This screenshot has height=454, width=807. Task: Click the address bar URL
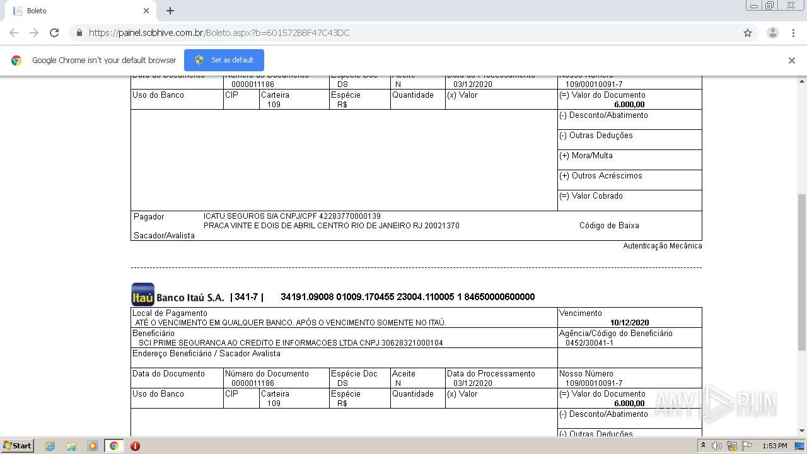(x=219, y=33)
